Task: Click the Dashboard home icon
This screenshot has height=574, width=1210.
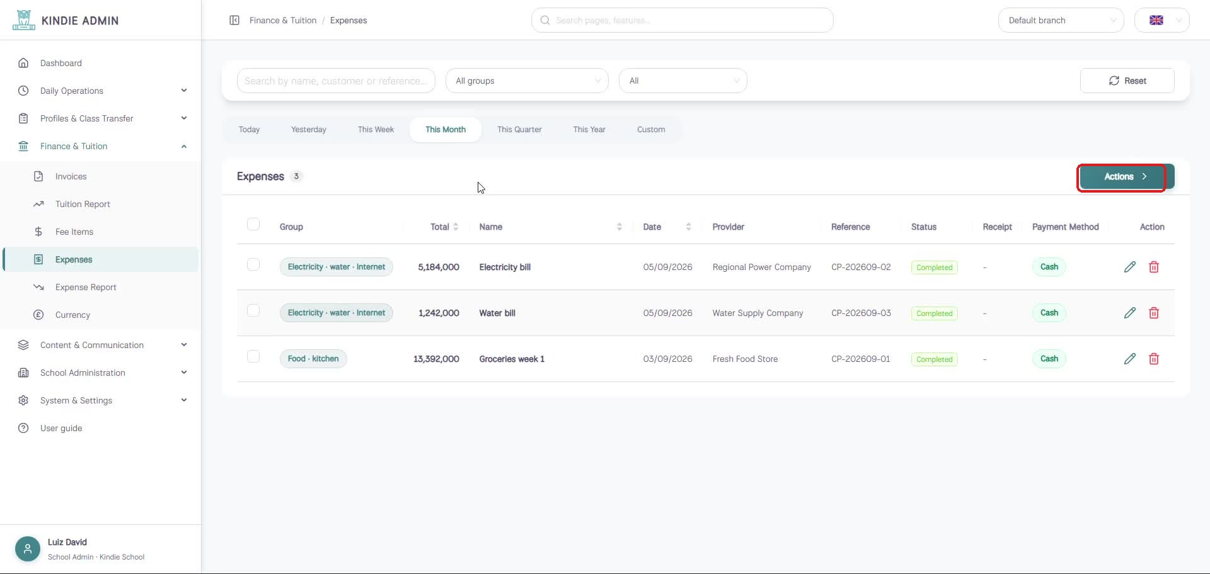Action: click(23, 63)
